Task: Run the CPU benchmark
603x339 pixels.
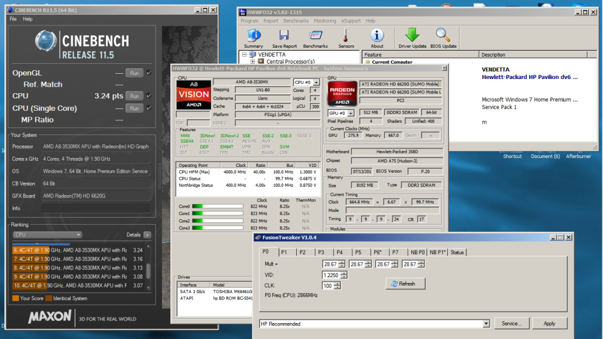Action: [134, 96]
